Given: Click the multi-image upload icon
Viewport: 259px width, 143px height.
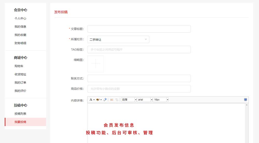Looking at the screenshot, I should tap(117, 100).
